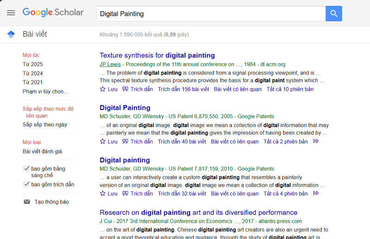Open the hamburger main menu
Image resolution: width=370 pixels, height=239 pixels.
11,13
